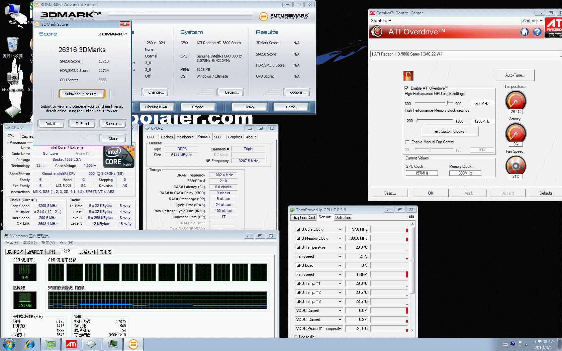Open CPU-Z Mainboard tab

tap(185, 137)
